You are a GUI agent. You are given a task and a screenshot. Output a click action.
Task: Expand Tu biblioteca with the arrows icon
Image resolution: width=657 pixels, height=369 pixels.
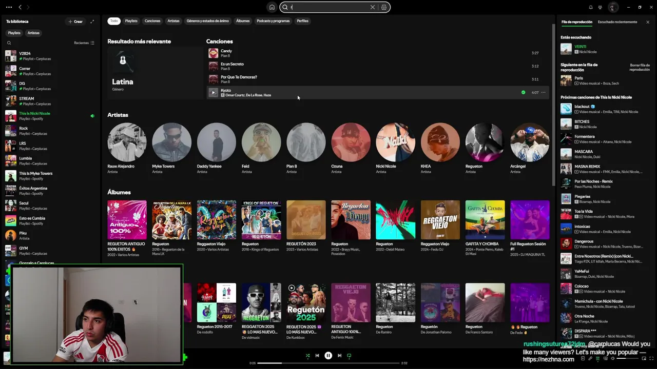coord(92,22)
